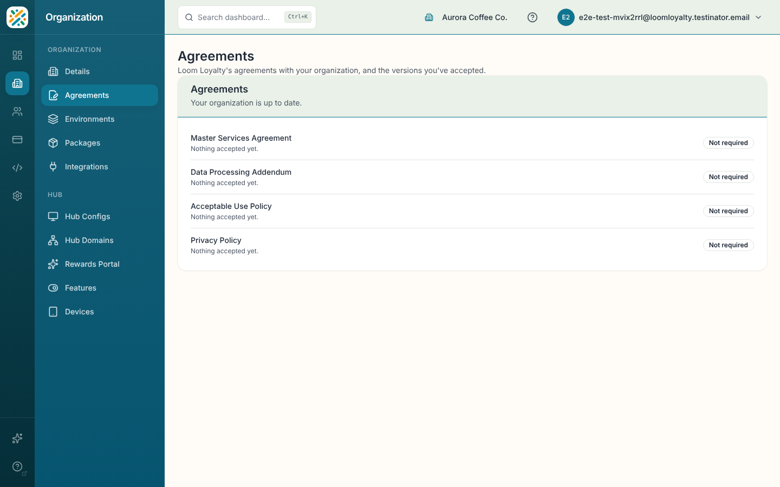
Task: Expand the user account dropdown chevron
Action: pos(758,17)
